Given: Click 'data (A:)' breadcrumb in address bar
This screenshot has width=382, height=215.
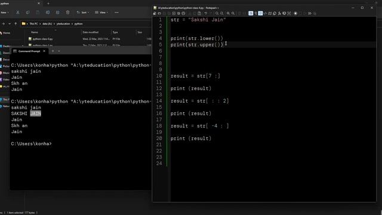Looking at the screenshot, I should (x=47, y=24).
